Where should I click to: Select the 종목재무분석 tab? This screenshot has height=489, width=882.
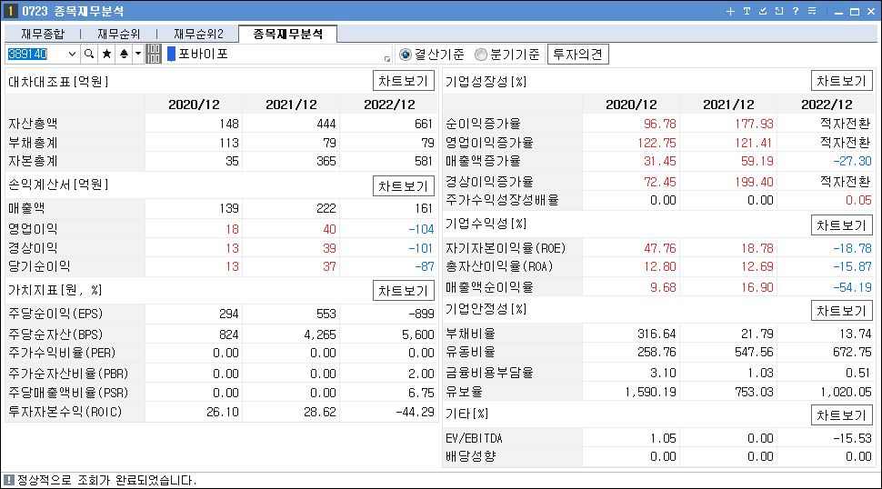point(288,34)
